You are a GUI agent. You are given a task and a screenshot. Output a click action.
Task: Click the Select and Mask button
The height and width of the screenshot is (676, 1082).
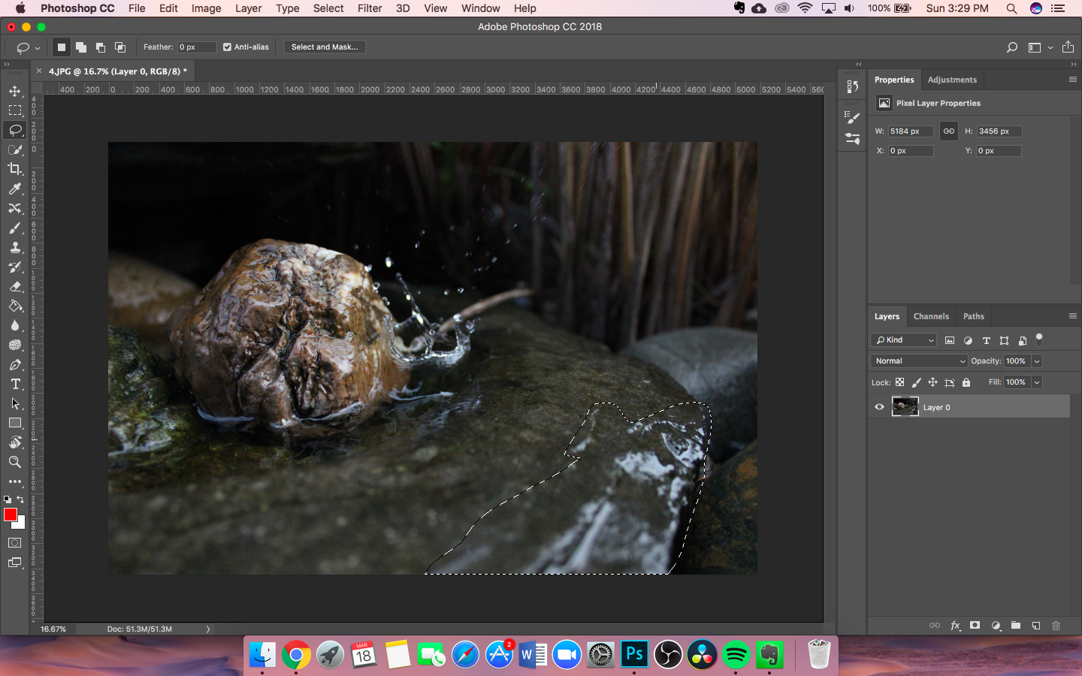coord(325,47)
